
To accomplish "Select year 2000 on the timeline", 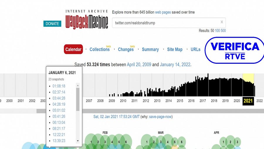I will (9, 101).
